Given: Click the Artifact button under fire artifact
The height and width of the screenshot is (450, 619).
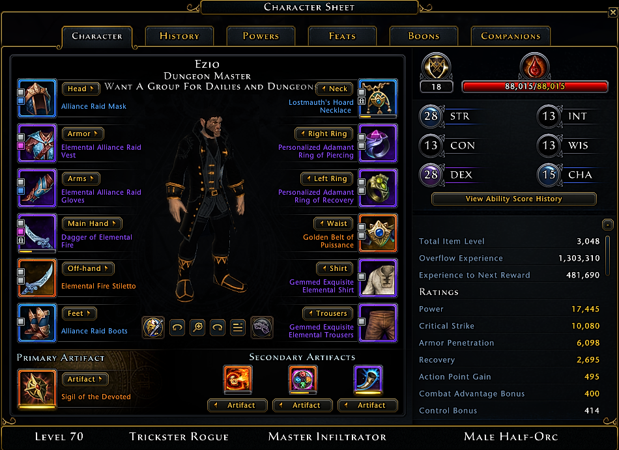Looking at the screenshot, I should (x=238, y=405).
